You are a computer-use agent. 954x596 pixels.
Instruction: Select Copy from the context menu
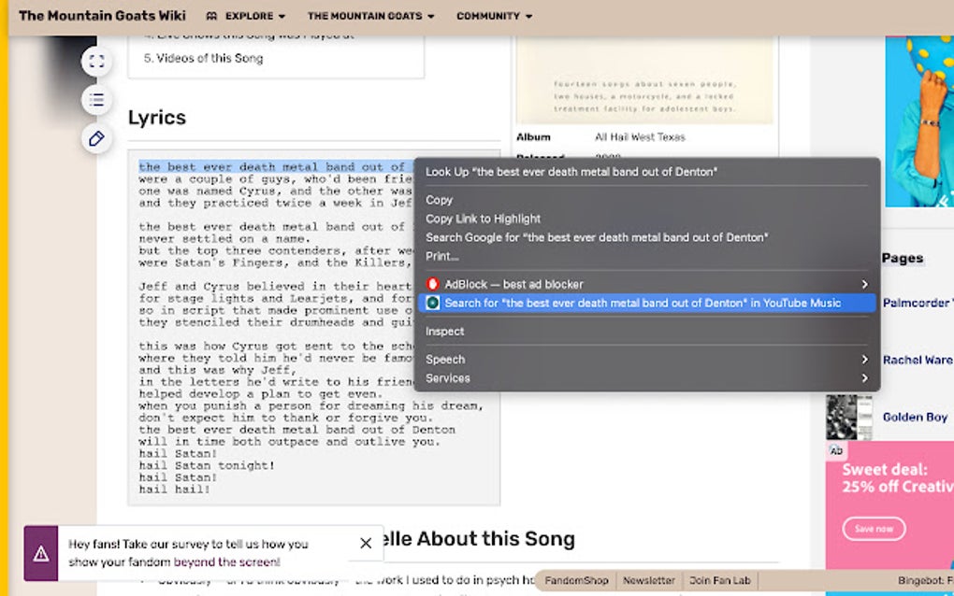[440, 199]
